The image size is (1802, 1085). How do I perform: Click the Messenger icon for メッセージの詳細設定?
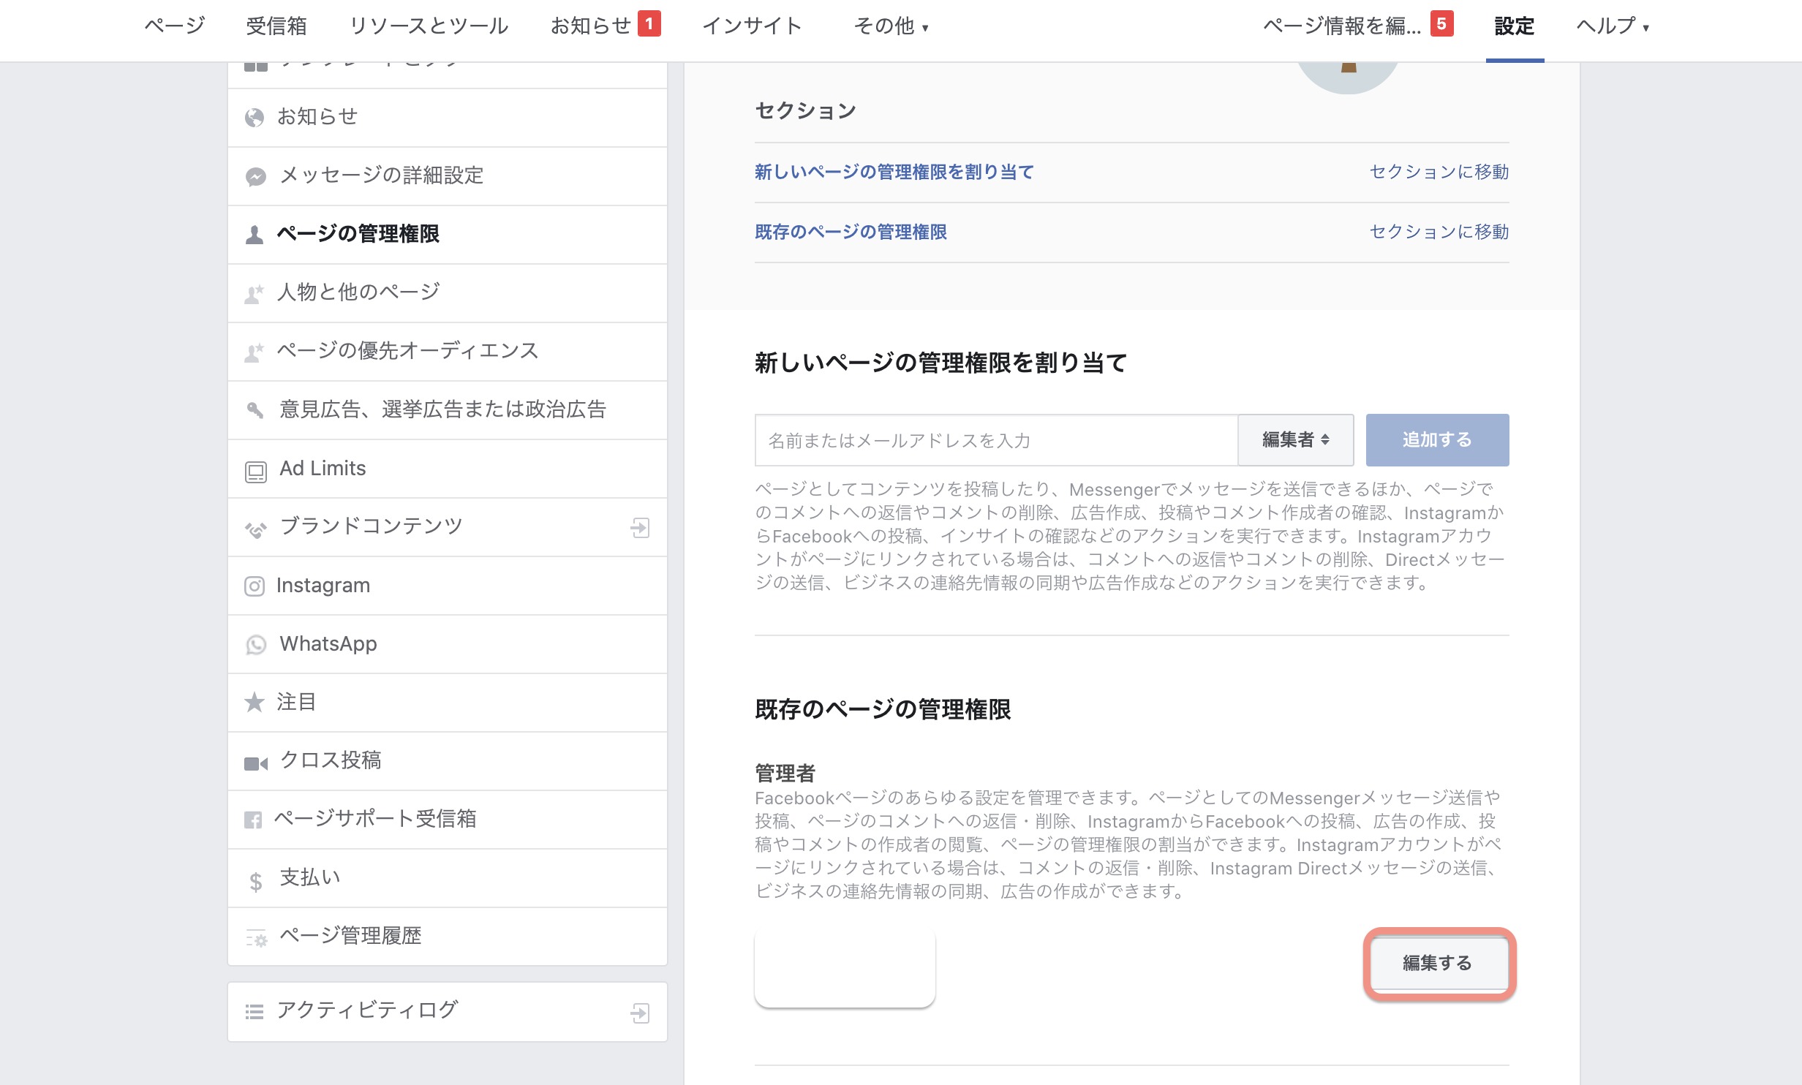coord(255,176)
